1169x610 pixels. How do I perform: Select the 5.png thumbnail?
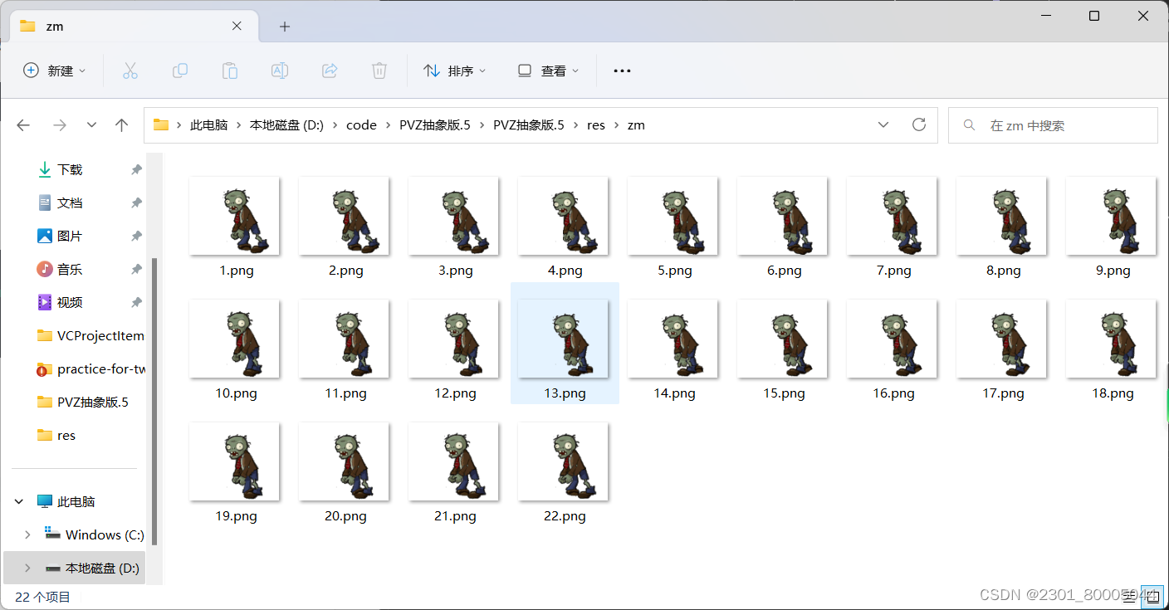pyautogui.click(x=673, y=216)
